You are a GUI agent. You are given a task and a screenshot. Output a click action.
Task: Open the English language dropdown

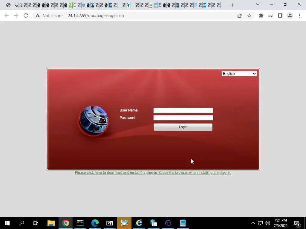(239, 74)
